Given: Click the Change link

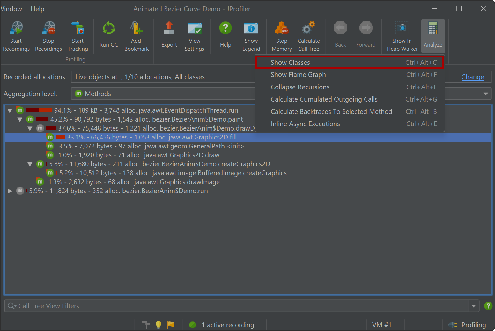Looking at the screenshot, I should pos(473,77).
